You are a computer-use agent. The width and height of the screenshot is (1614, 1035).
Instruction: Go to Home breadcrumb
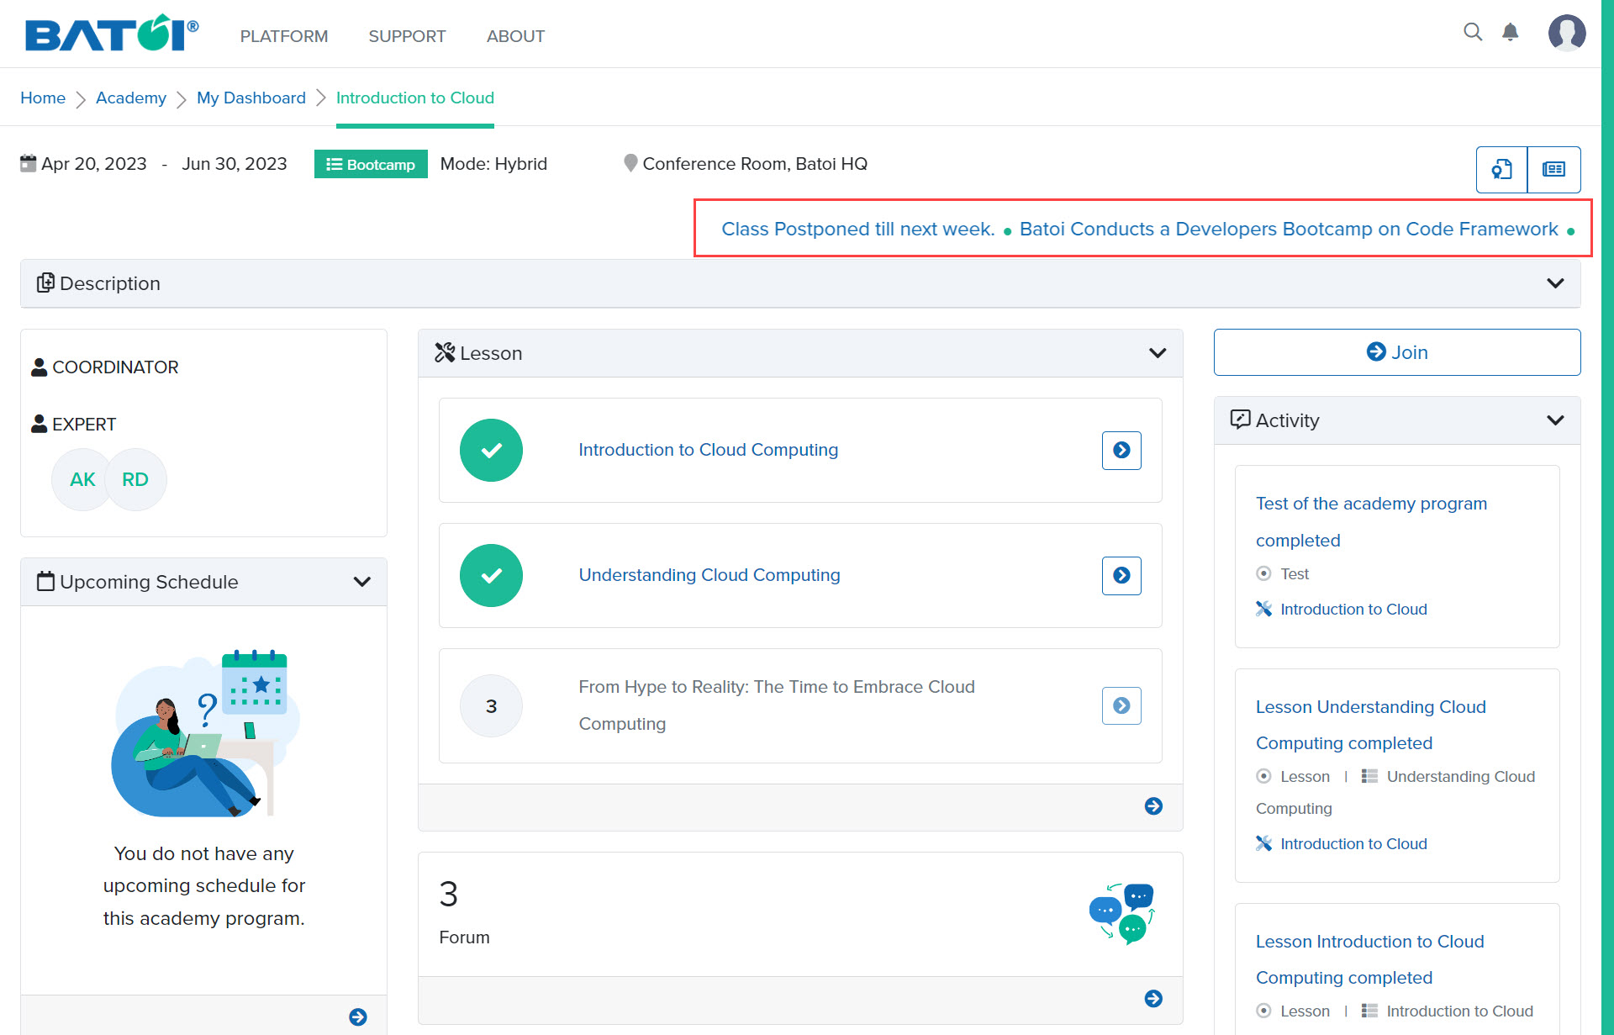[x=43, y=98]
